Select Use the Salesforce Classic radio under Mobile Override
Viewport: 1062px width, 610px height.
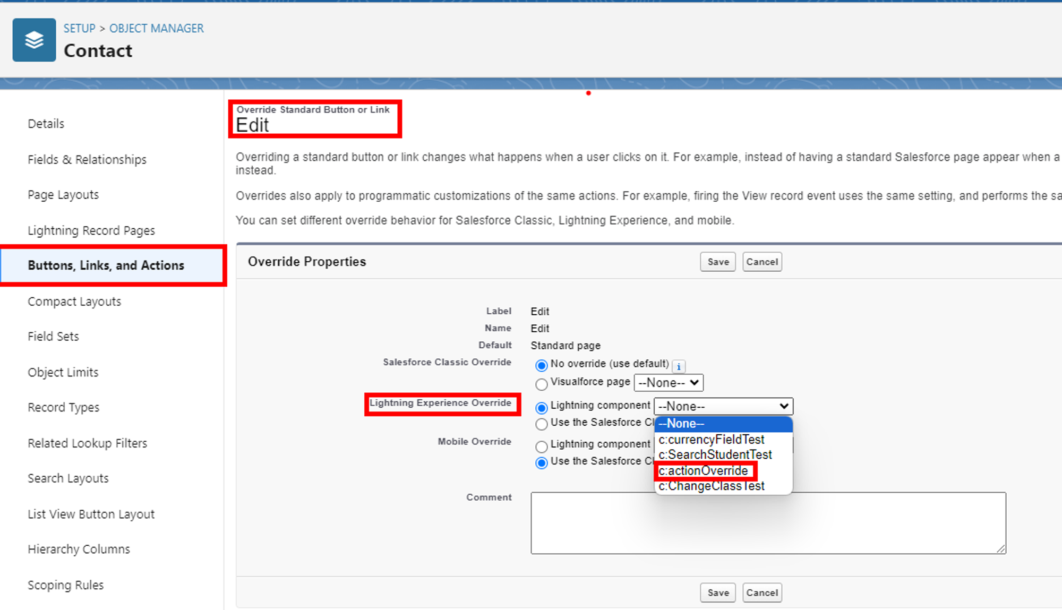click(x=542, y=463)
